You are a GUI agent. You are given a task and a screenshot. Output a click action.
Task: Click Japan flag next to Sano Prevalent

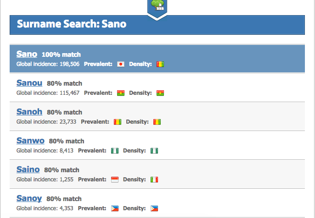pyautogui.click(x=121, y=64)
